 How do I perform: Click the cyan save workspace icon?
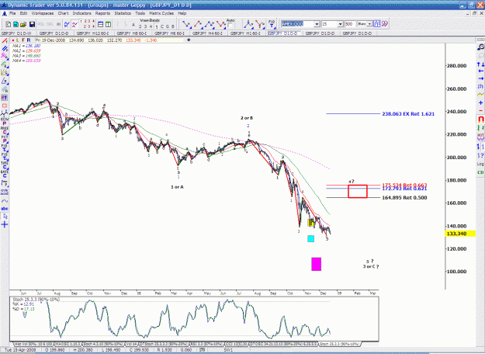tap(16, 24)
